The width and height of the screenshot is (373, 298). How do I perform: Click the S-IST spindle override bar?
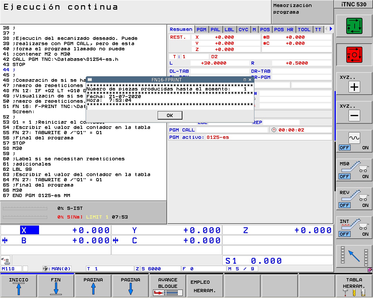(x=25, y=208)
